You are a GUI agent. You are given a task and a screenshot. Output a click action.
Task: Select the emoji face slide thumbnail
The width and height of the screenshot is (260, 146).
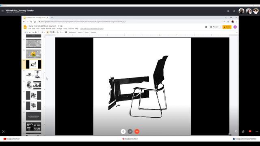click(33, 54)
